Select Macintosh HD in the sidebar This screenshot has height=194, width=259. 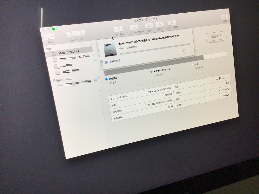(68, 52)
